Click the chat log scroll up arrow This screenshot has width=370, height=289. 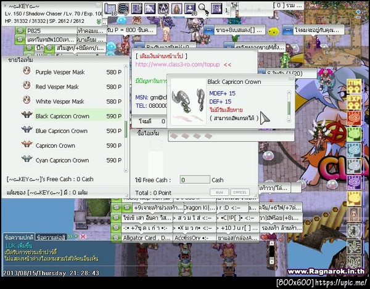click(272, 243)
